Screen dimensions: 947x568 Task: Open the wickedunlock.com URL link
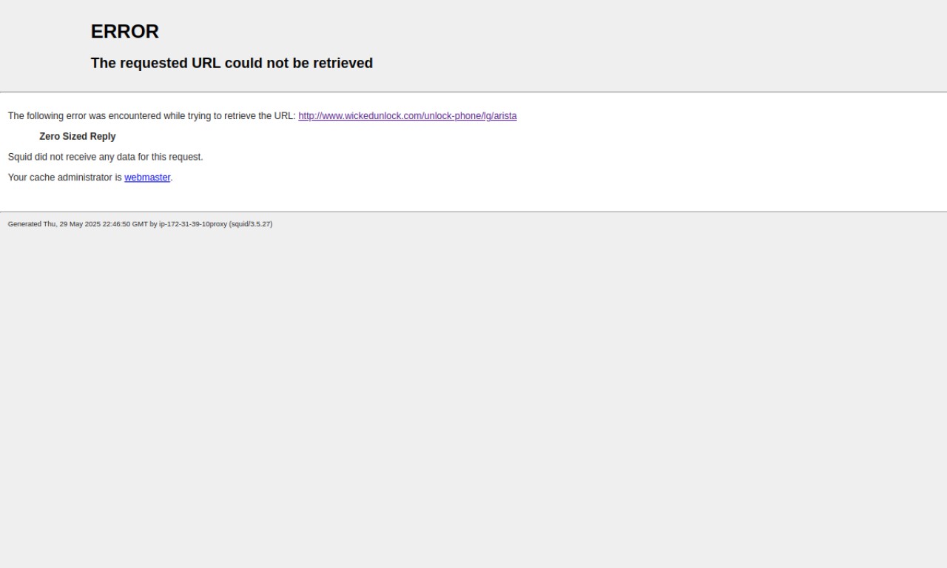408,116
